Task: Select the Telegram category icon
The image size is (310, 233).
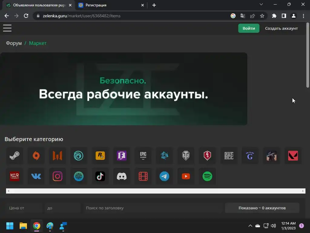Action: pyautogui.click(x=164, y=176)
